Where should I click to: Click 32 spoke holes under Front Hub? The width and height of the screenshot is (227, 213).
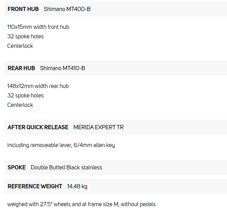tap(25, 37)
